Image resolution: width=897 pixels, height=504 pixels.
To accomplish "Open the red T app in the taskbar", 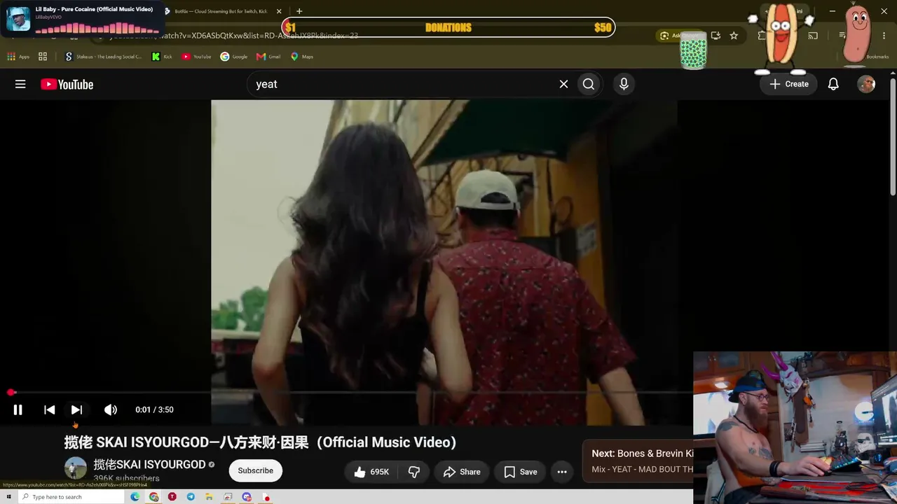I will pos(172,497).
